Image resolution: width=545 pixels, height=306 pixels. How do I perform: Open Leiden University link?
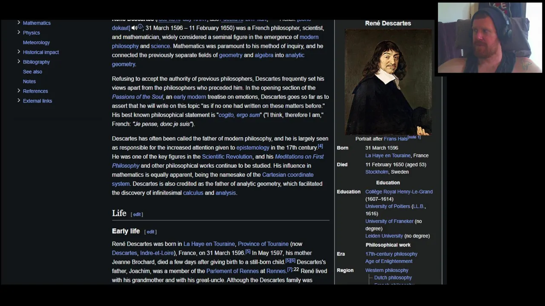(384, 236)
